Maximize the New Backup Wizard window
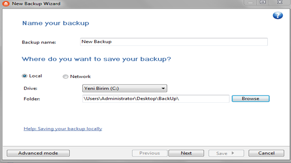Screen dimensions: 291x163 pos(263,3)
